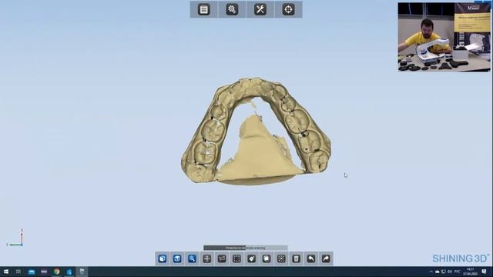Select the paint brush selection tool
This screenshot has height=277, width=493.
click(x=252, y=259)
